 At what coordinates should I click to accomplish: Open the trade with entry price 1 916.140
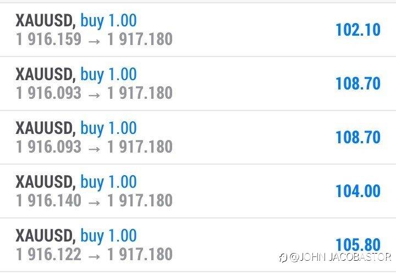pyautogui.click(x=49, y=200)
